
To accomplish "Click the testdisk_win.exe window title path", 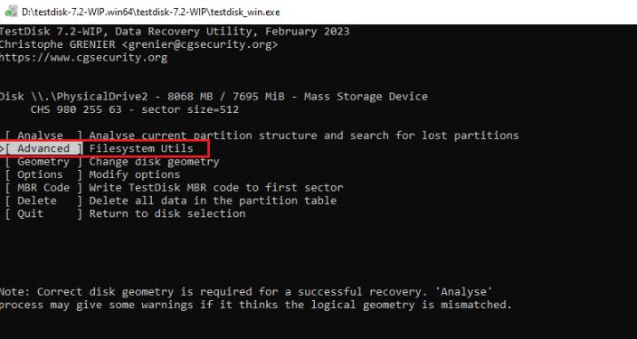I will (151, 12).
